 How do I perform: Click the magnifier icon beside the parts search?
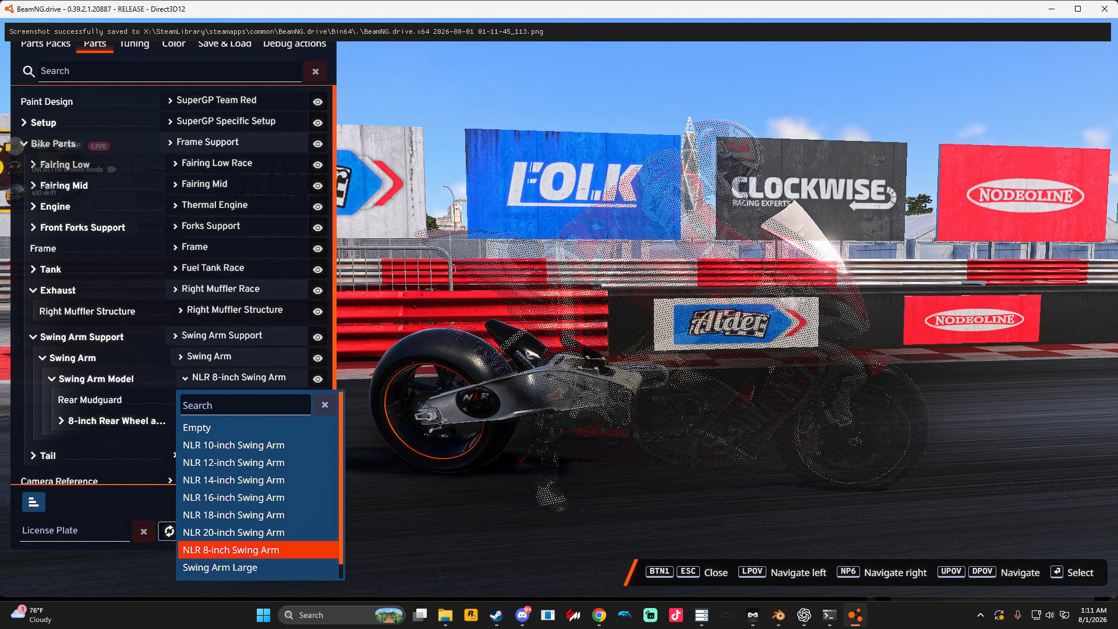[x=29, y=71]
